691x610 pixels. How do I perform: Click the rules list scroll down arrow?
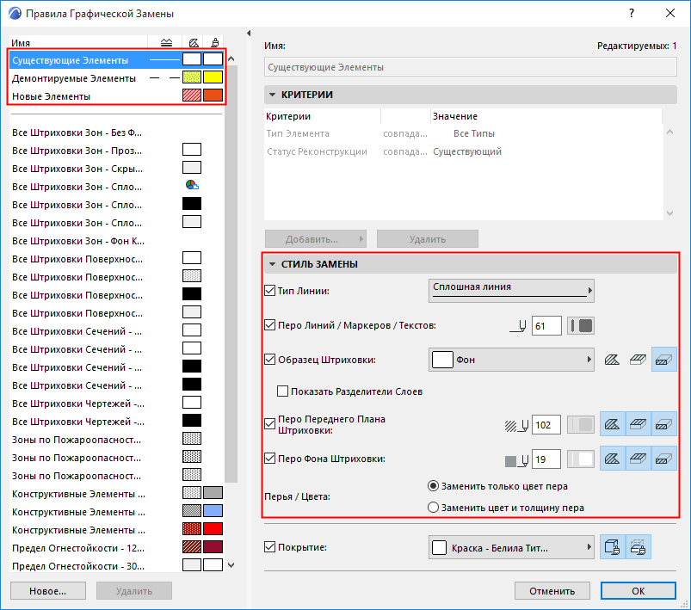coord(231,564)
